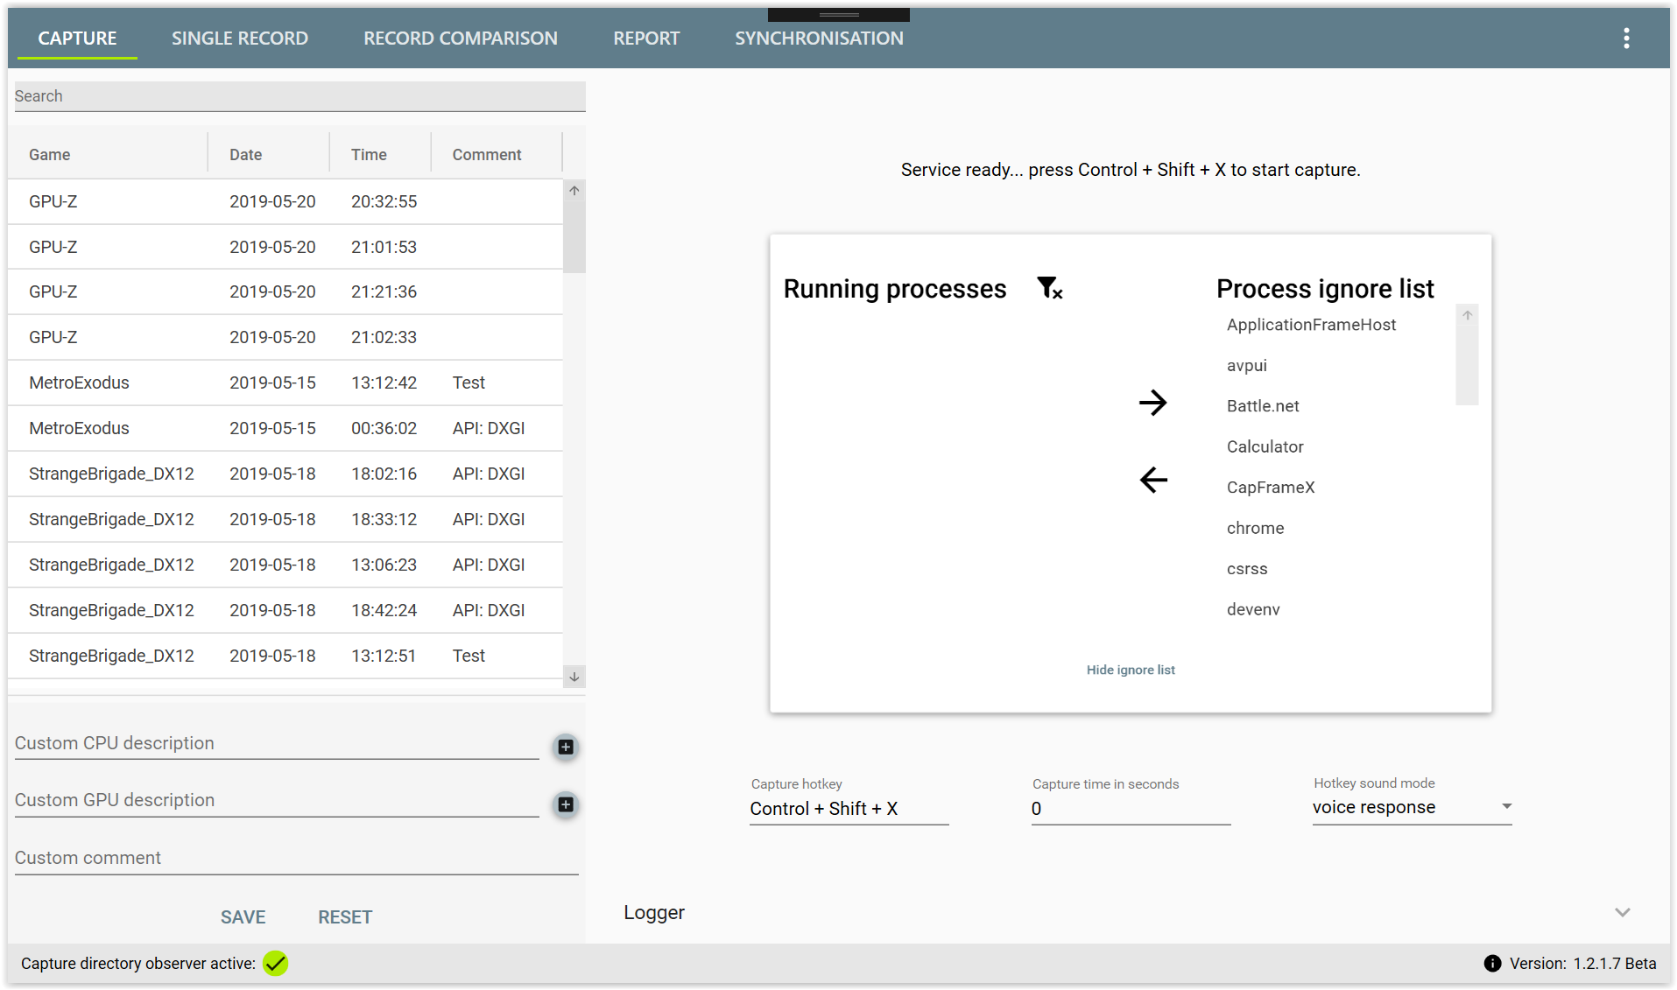Select StrangeBrigade_DX12 record at 18:33:12
The width and height of the screenshot is (1677, 990).
pos(285,519)
